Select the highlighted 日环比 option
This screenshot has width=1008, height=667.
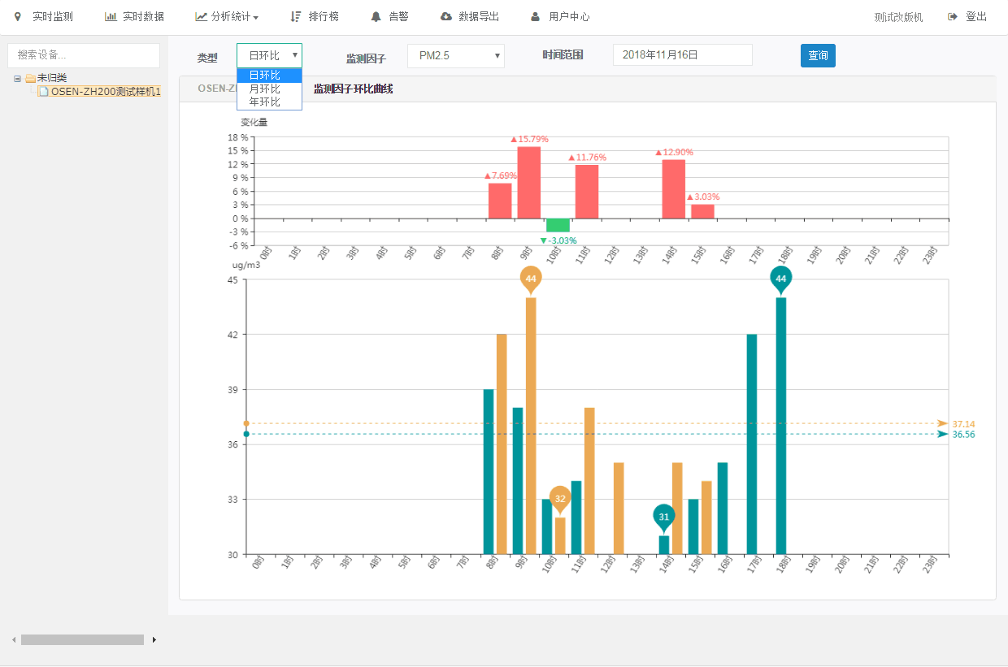pyautogui.click(x=265, y=76)
